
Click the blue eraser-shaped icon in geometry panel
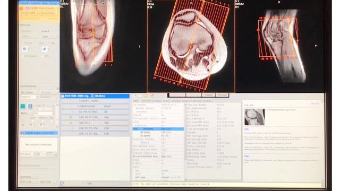click(45, 49)
